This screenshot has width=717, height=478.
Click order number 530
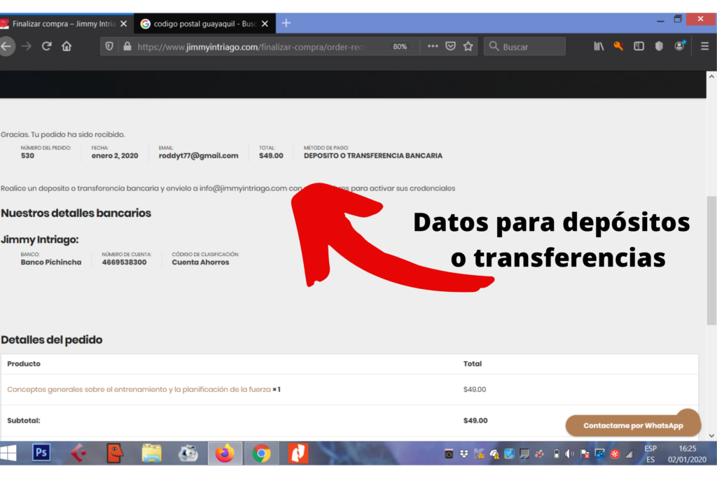click(27, 156)
